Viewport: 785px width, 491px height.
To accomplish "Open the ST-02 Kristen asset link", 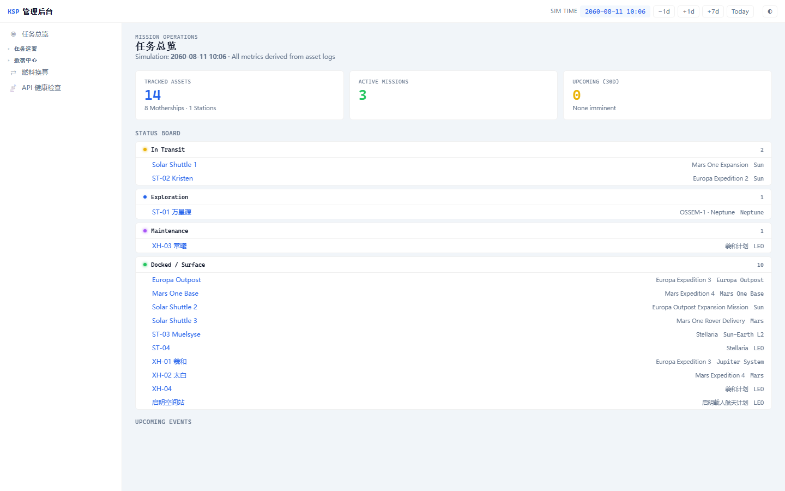I will 172,178.
